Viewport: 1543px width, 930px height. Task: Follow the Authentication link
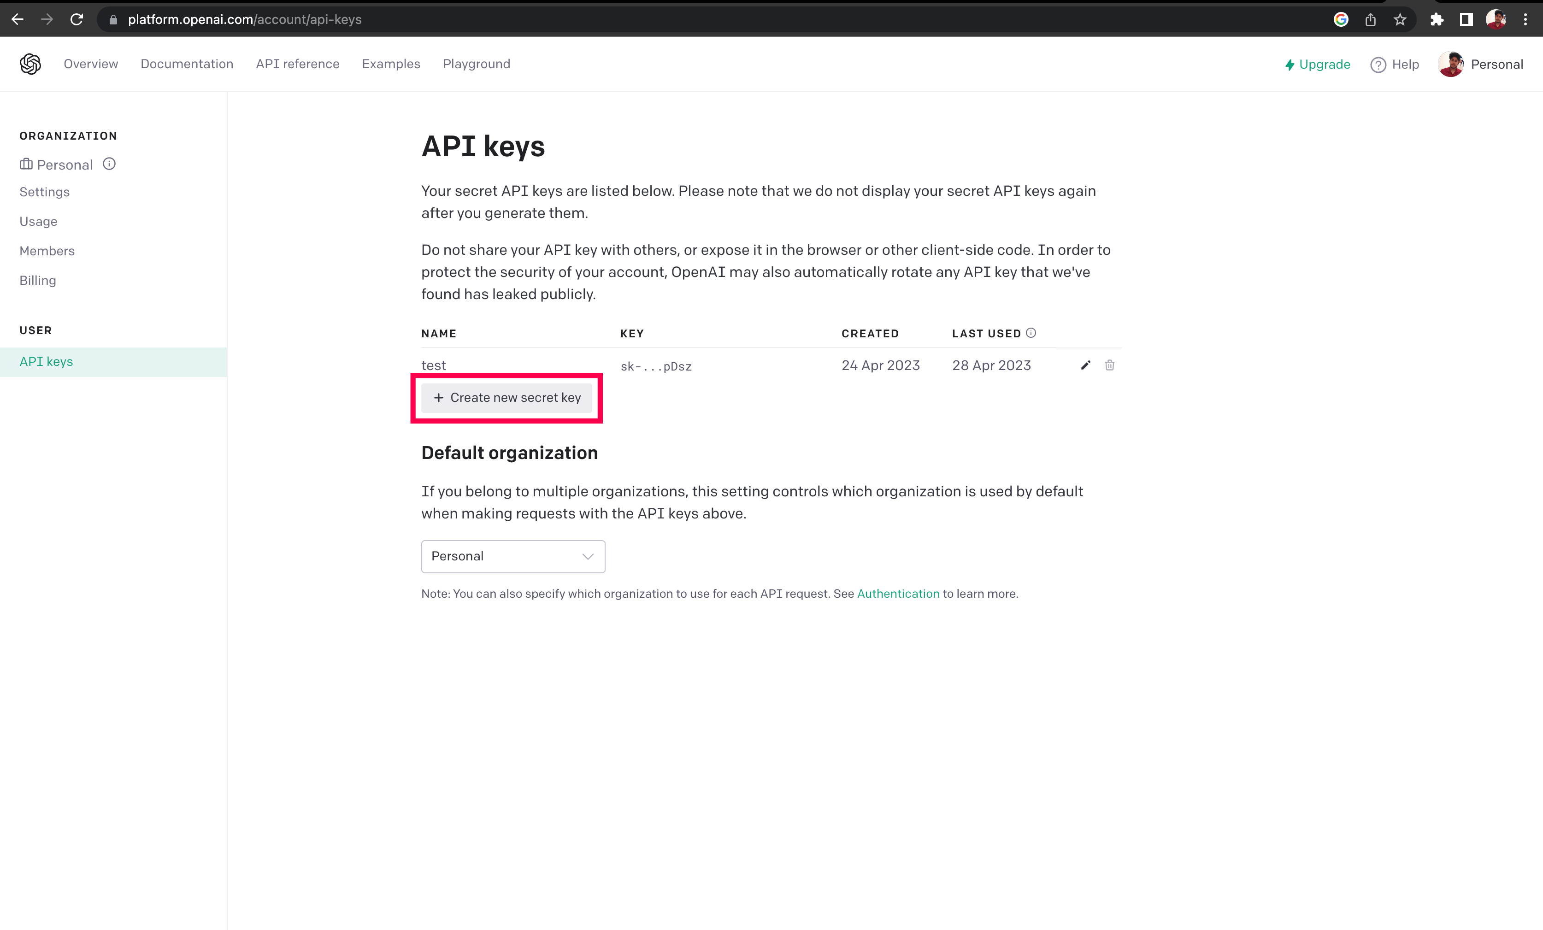point(897,594)
